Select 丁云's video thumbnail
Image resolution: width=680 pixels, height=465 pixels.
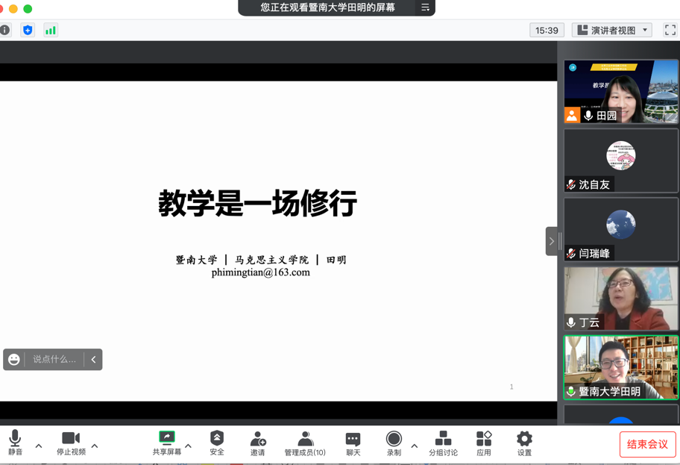pyautogui.click(x=620, y=299)
